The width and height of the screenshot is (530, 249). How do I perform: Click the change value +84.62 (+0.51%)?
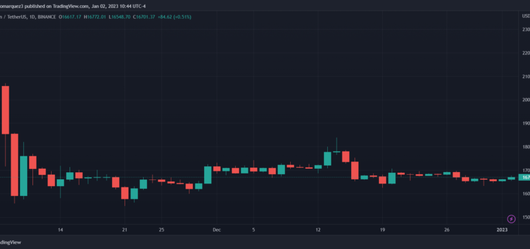(174, 17)
